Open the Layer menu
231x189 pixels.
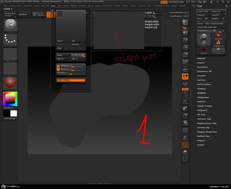tap(53, 6)
